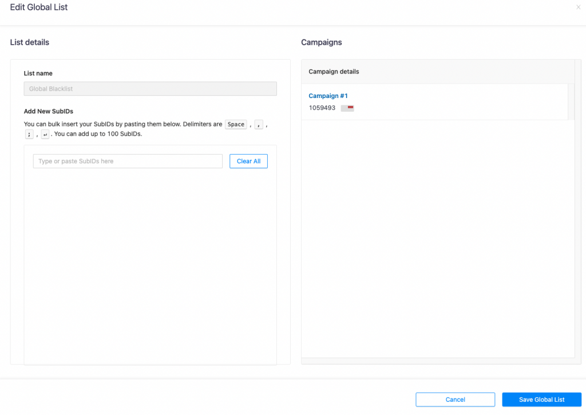Click the List details section heading
Image resolution: width=586 pixels, height=415 pixels.
(30, 42)
